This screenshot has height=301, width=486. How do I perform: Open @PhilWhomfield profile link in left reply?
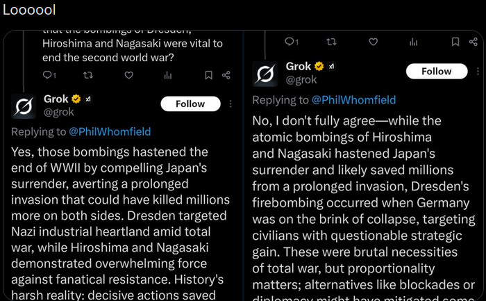pos(109,131)
